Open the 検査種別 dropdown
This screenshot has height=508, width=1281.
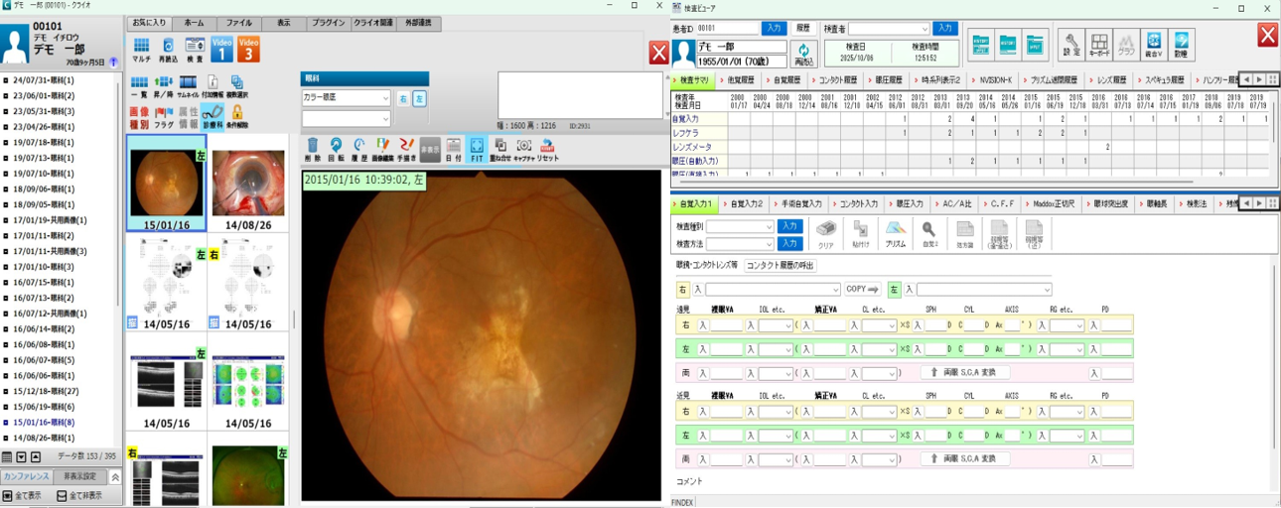[739, 227]
